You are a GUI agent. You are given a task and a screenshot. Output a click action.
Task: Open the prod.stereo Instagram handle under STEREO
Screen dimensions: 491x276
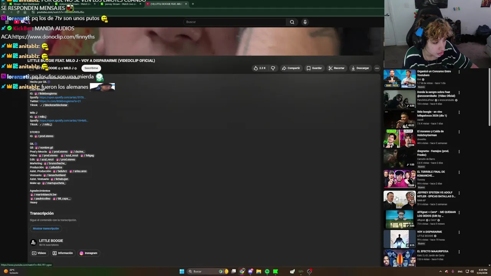pos(44,136)
